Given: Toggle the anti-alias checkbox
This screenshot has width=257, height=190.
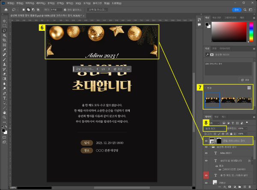Looking at the screenshot, I should tap(65, 9).
